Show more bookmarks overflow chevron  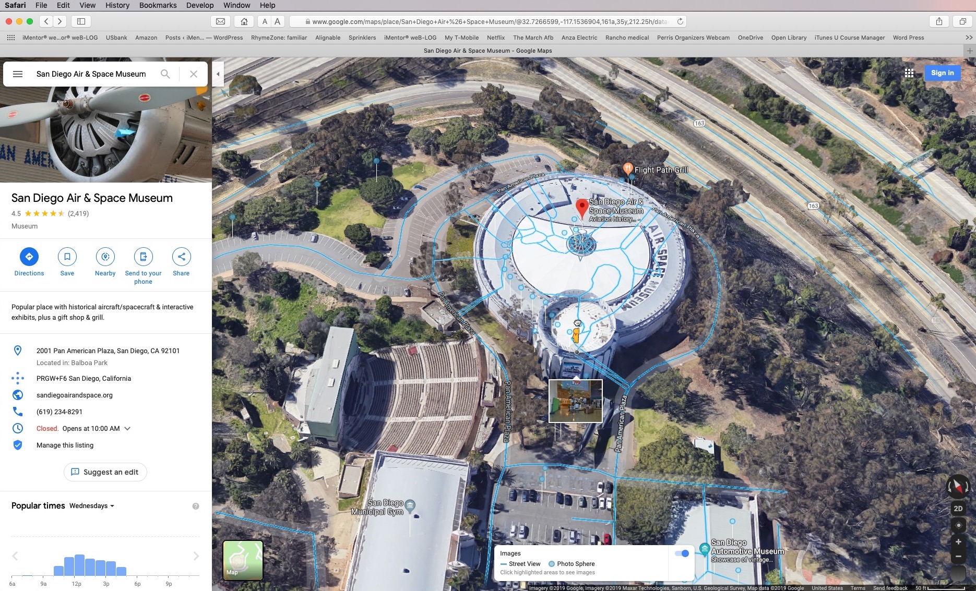969,38
